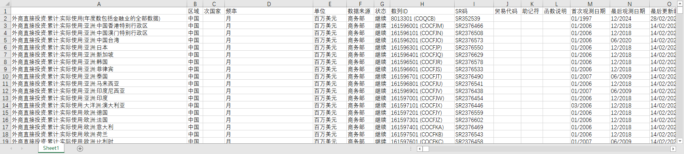Select the 亚洲:韩国 cell
The height and width of the screenshot is (154, 684).
point(99,62)
